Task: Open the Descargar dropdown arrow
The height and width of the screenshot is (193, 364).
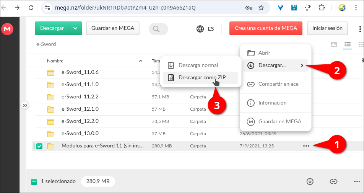Action: [x=75, y=28]
